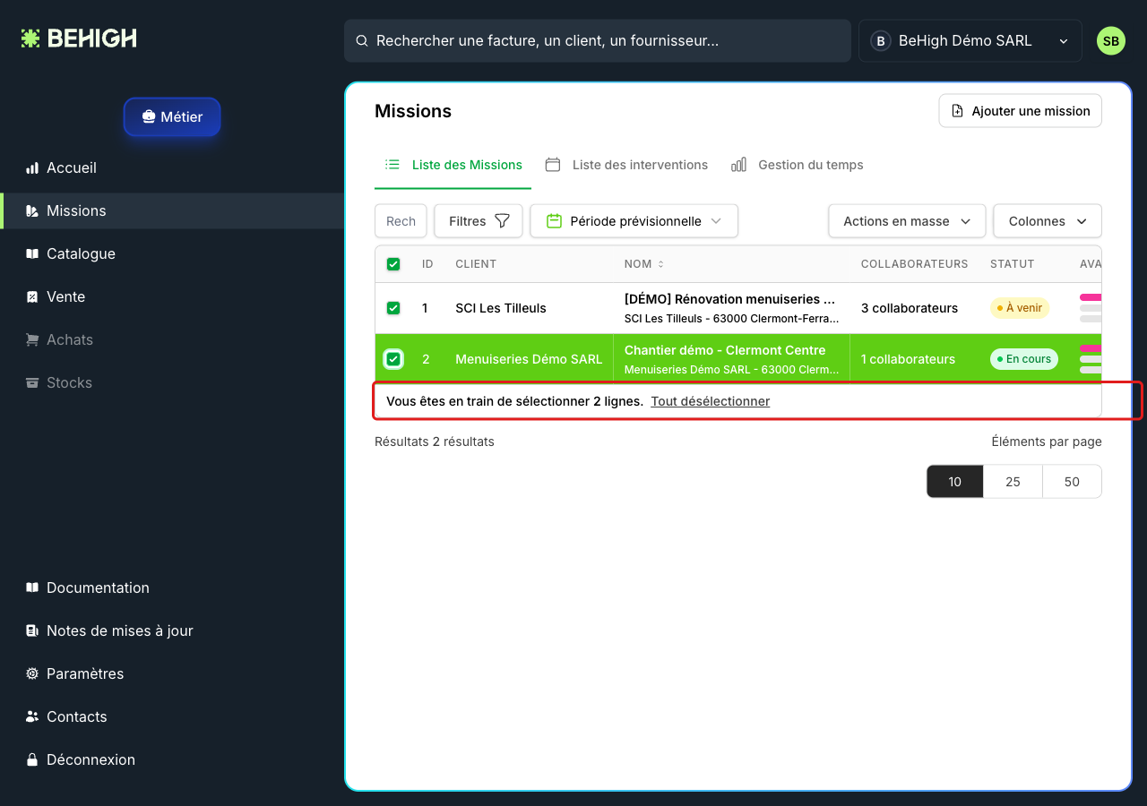Click the progress bars of Menuiseries Démo row

pos(1091,359)
